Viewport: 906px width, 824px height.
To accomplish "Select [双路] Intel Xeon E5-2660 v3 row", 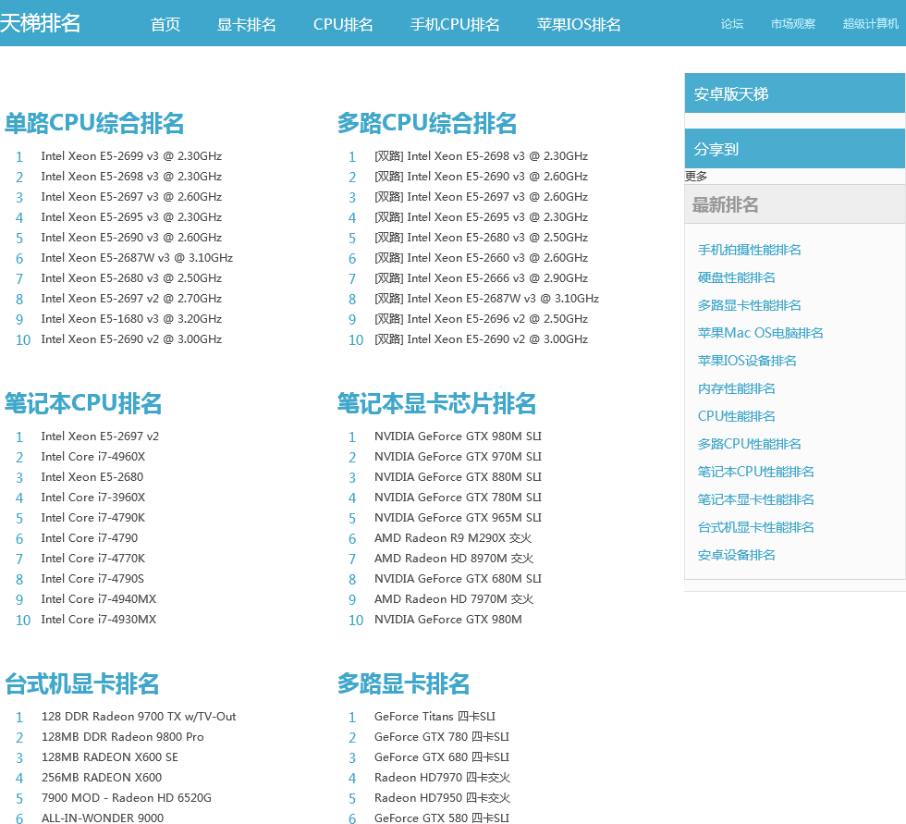I will [x=481, y=258].
